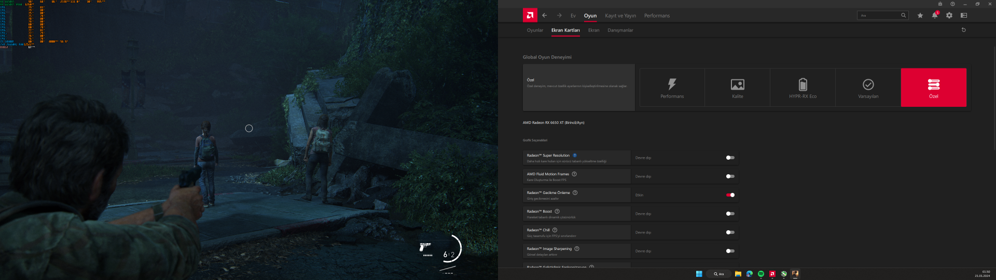Click the Etkin status text
996x280 pixels.
(x=639, y=195)
